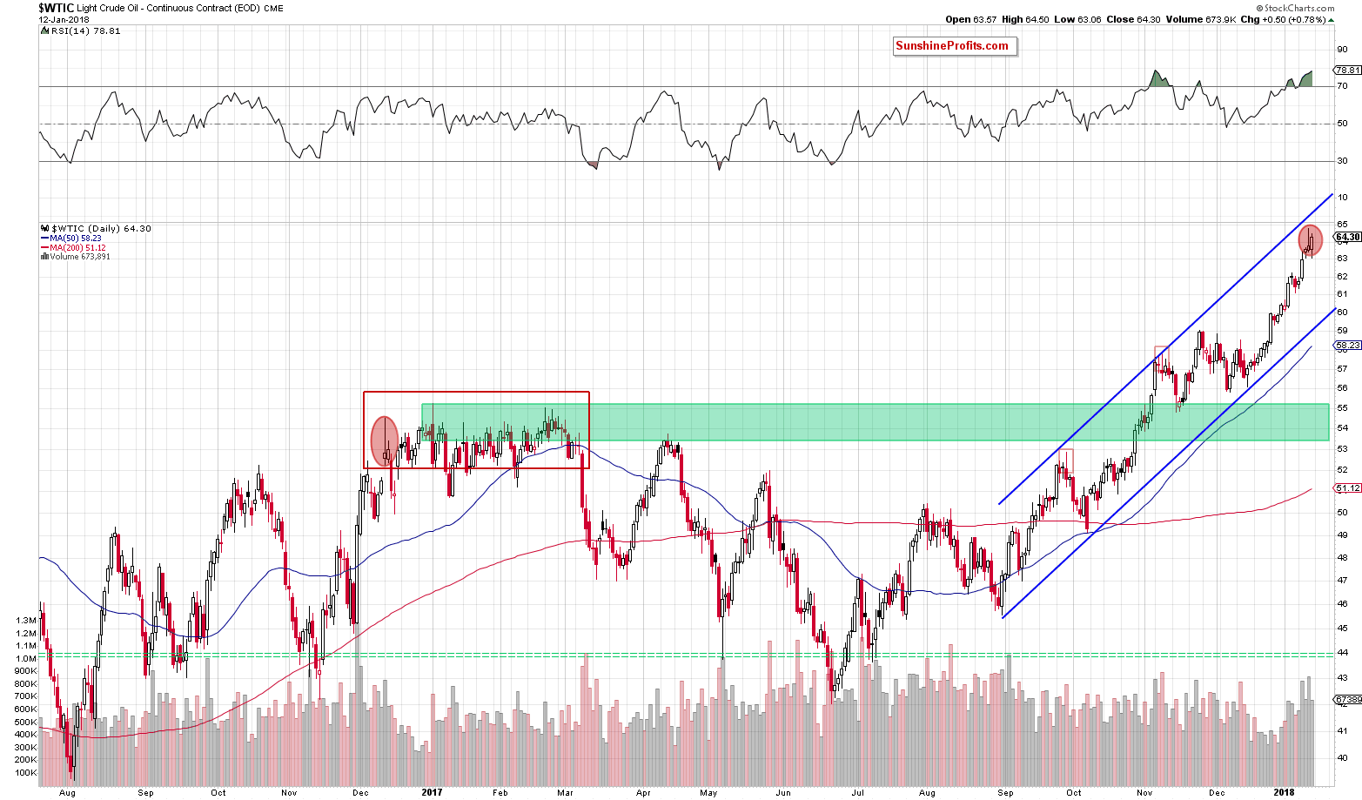Click the RSI(14) indicator icon
Image resolution: width=1362 pixels, height=800 pixels.
coord(44,30)
